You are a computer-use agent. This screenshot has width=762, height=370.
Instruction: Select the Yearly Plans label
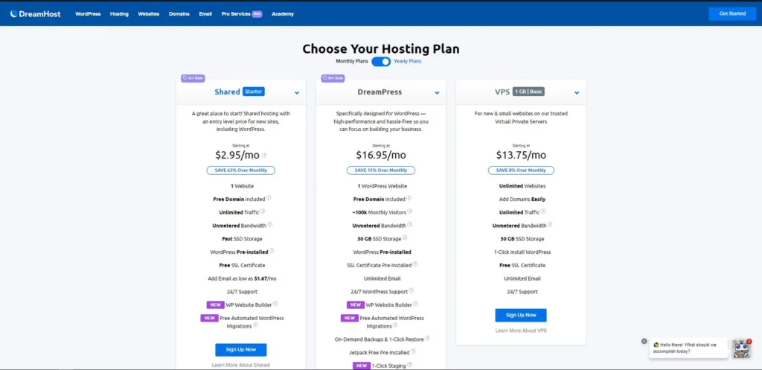(x=407, y=62)
